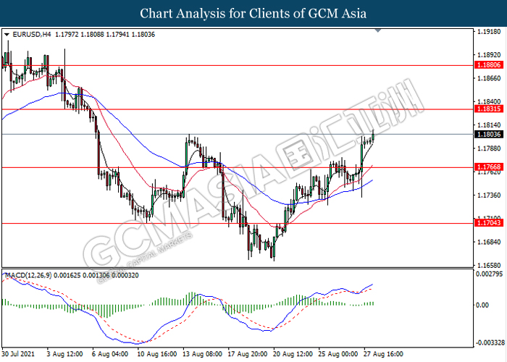
Task: Click the 1.17880 price axis value
Action: [489, 148]
